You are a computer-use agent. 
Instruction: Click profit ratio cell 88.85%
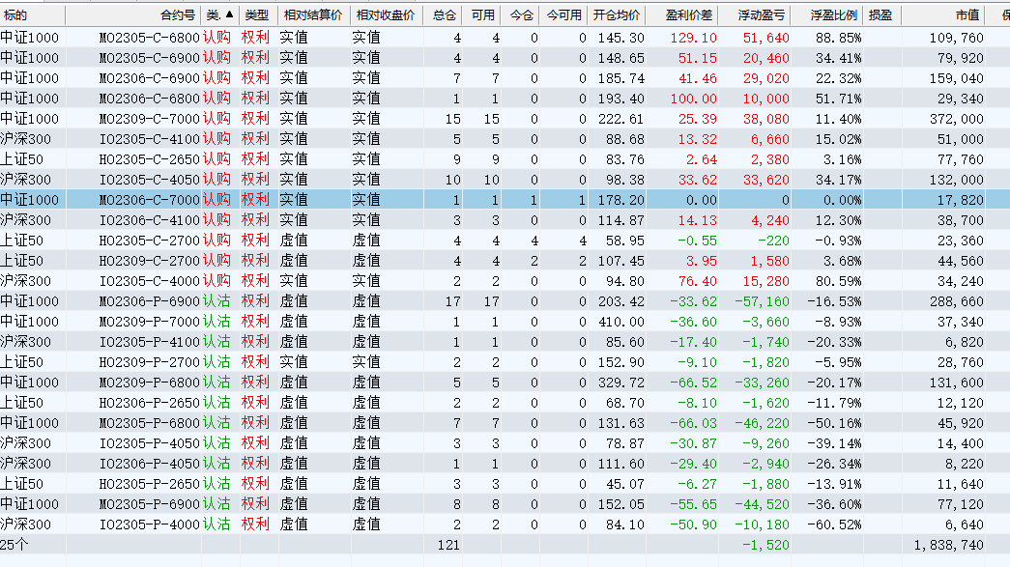tap(838, 38)
